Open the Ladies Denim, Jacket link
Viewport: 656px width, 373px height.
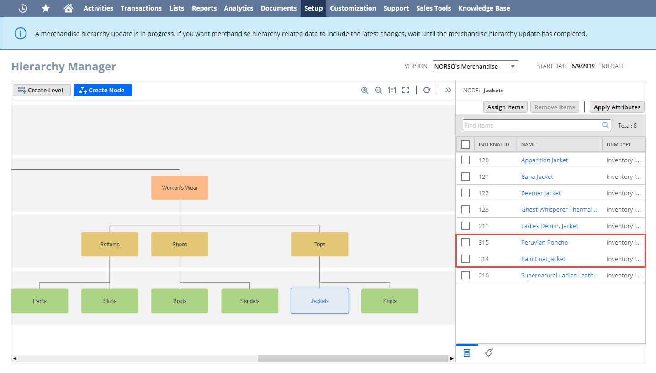[x=550, y=226]
